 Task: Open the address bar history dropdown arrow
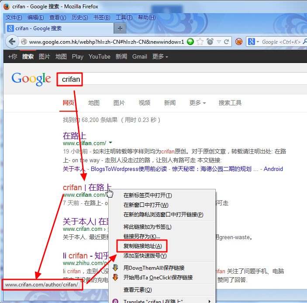[219, 42]
